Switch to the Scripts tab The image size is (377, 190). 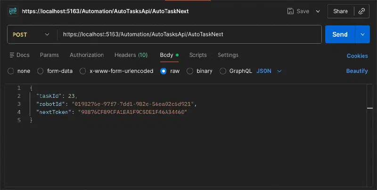pyautogui.click(x=198, y=55)
